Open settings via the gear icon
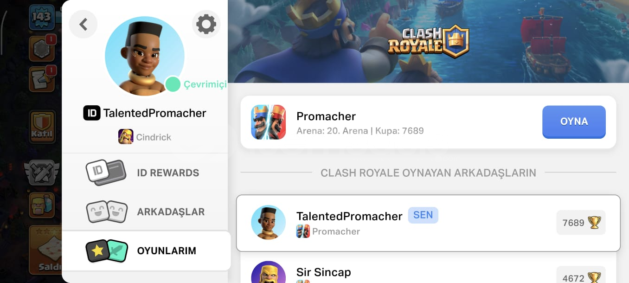 pyautogui.click(x=206, y=24)
